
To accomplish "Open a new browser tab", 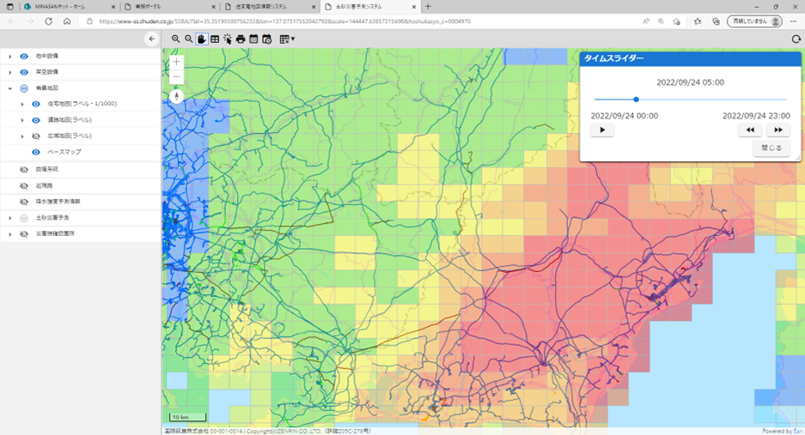I will [x=429, y=7].
